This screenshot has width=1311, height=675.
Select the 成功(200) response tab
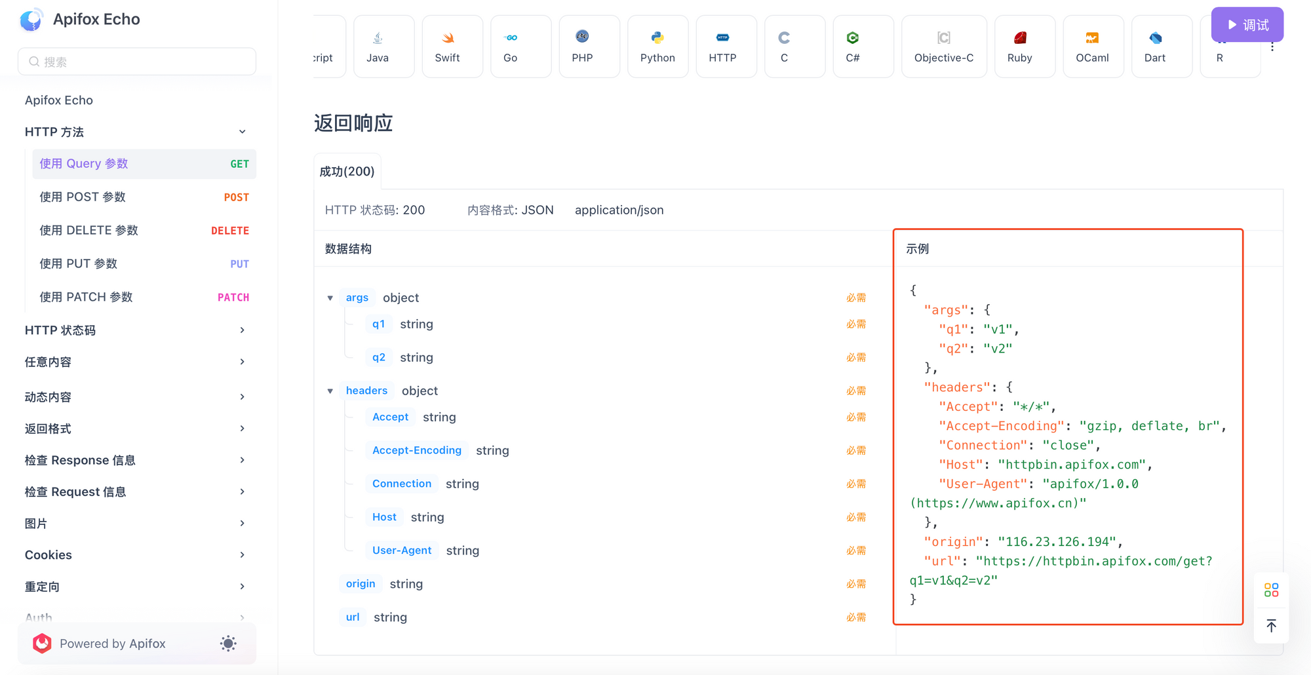point(347,172)
